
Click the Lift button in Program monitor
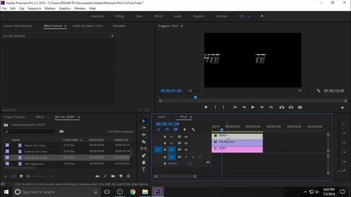click(x=282, y=107)
